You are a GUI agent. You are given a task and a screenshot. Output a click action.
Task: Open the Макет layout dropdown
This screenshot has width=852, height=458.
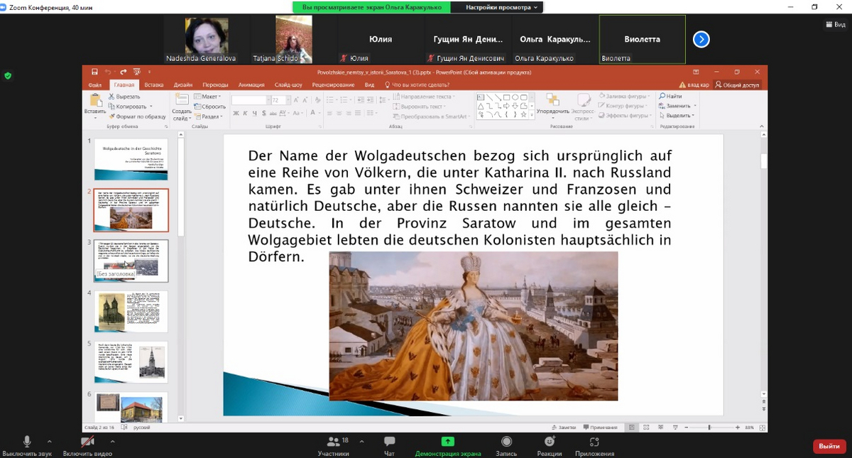click(x=208, y=96)
